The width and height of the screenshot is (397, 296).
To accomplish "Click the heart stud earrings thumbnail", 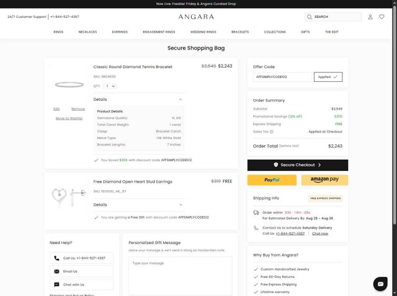I will point(69,197).
